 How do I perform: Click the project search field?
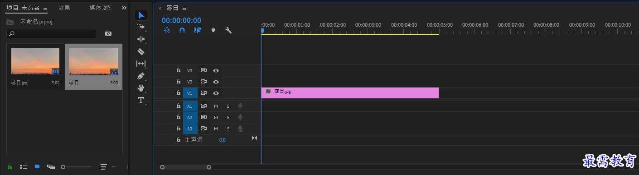52,33
